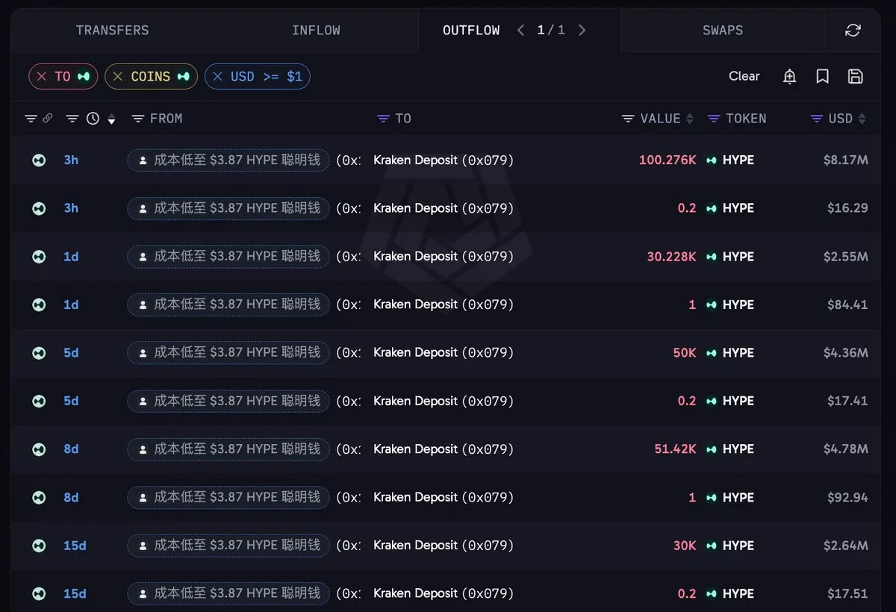Remove the USD >= $1 filter chip
The height and width of the screenshot is (612, 896).
click(217, 76)
